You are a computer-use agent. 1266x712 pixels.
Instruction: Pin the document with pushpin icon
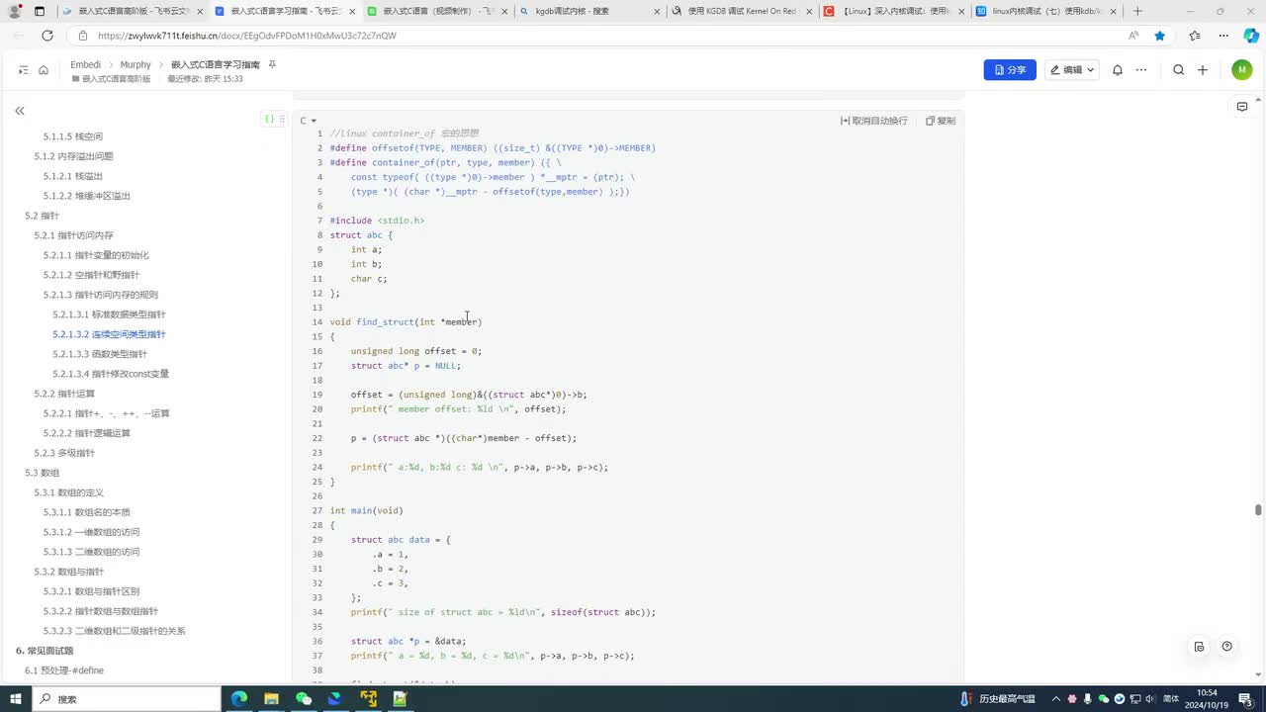(x=272, y=64)
